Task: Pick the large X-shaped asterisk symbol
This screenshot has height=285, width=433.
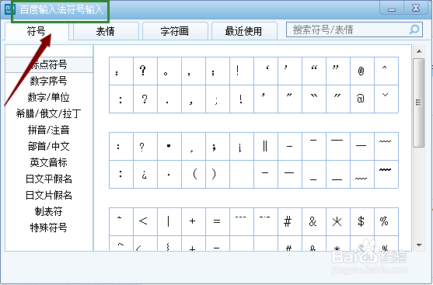Action: pos(338,221)
